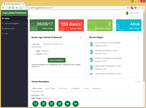Click dollar icon of Alteração no Sistema La Jolla

pyautogui.click(x=91, y=52)
